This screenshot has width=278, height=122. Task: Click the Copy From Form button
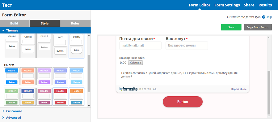[x=258, y=27]
